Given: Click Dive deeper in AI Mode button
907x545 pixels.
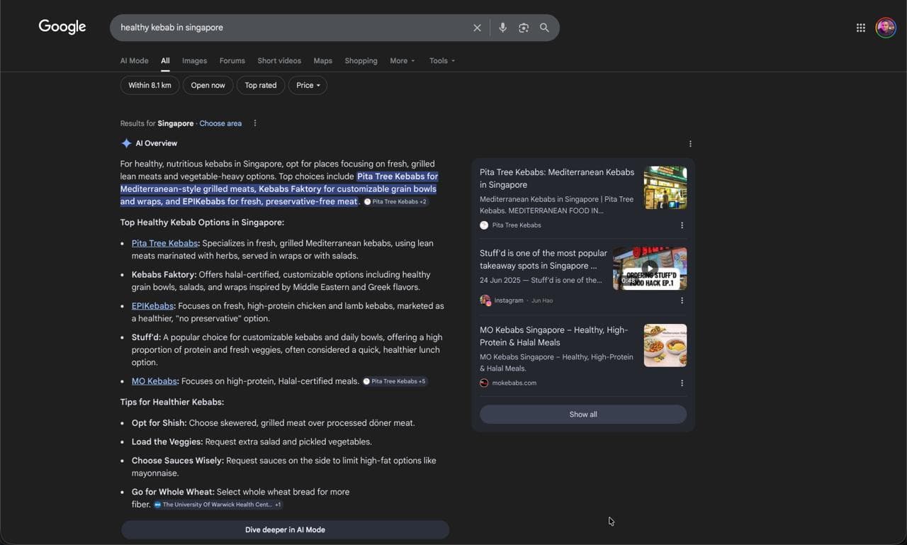Looking at the screenshot, I should [x=285, y=530].
